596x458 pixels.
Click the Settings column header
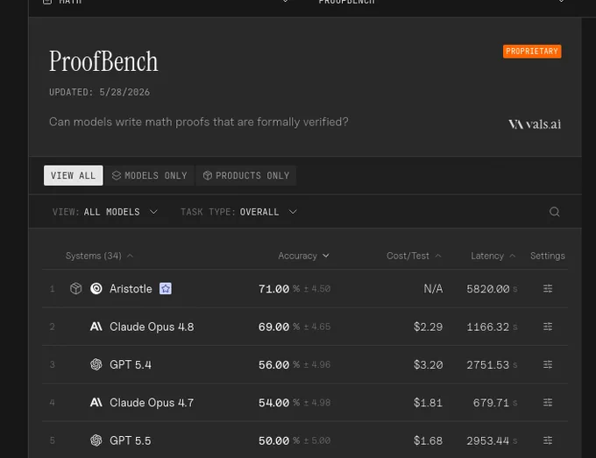pos(547,256)
